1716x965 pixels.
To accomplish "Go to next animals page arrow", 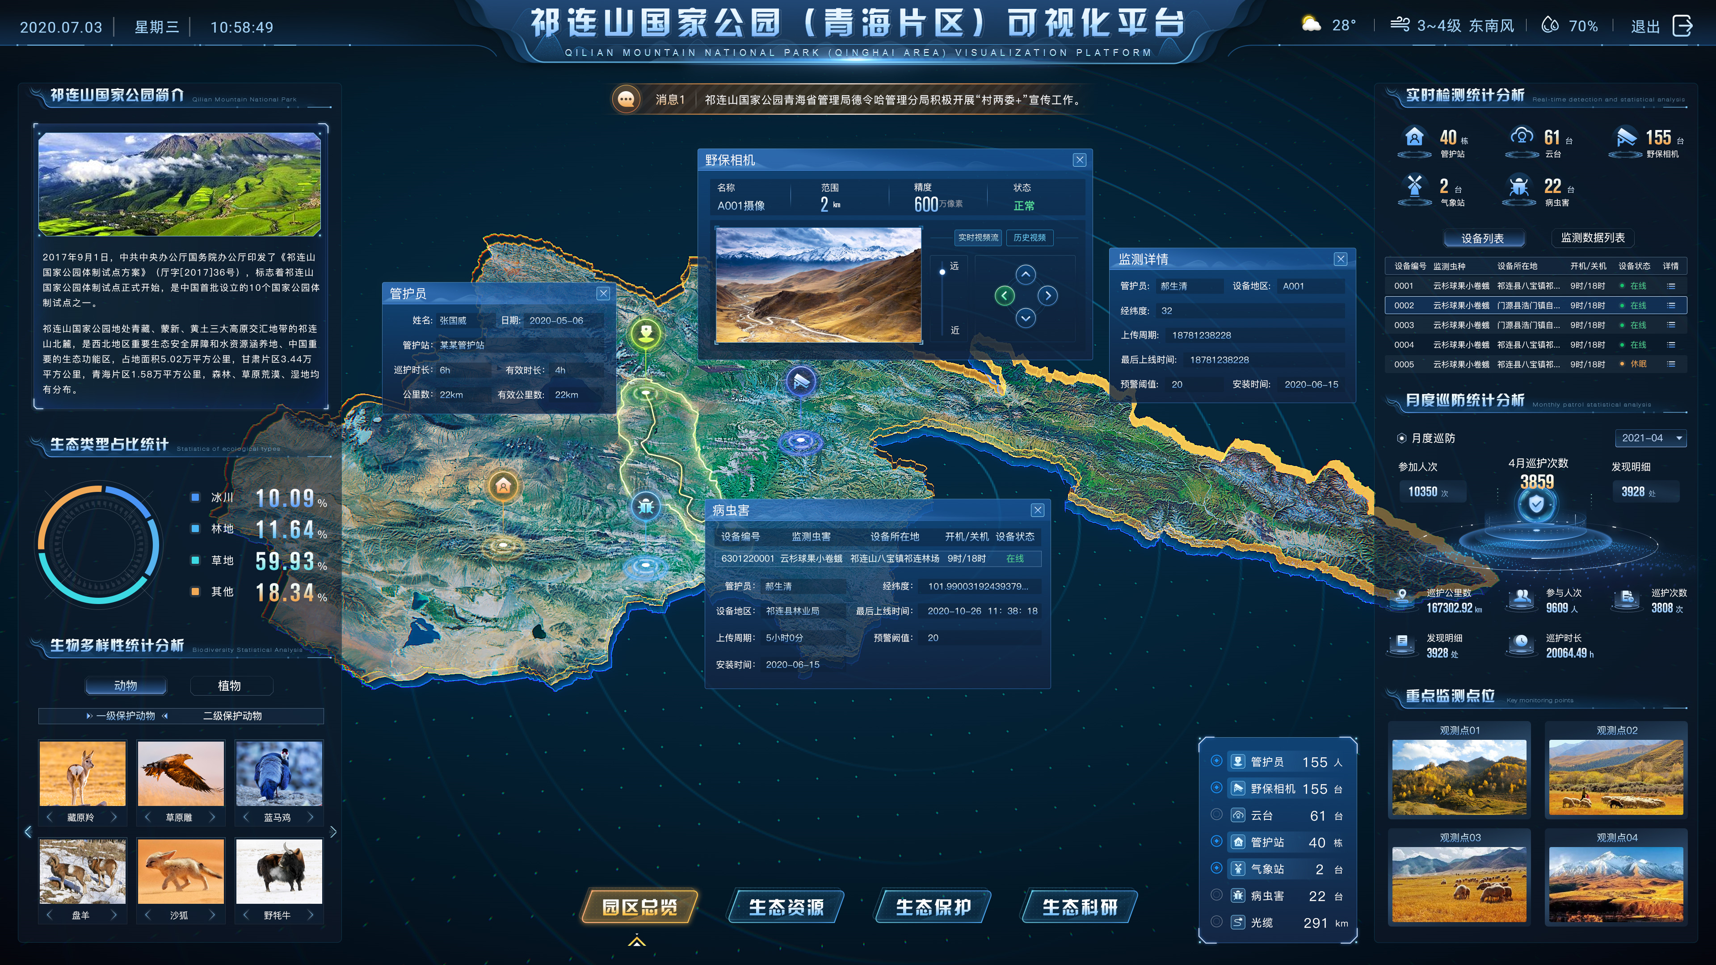I will (x=333, y=832).
